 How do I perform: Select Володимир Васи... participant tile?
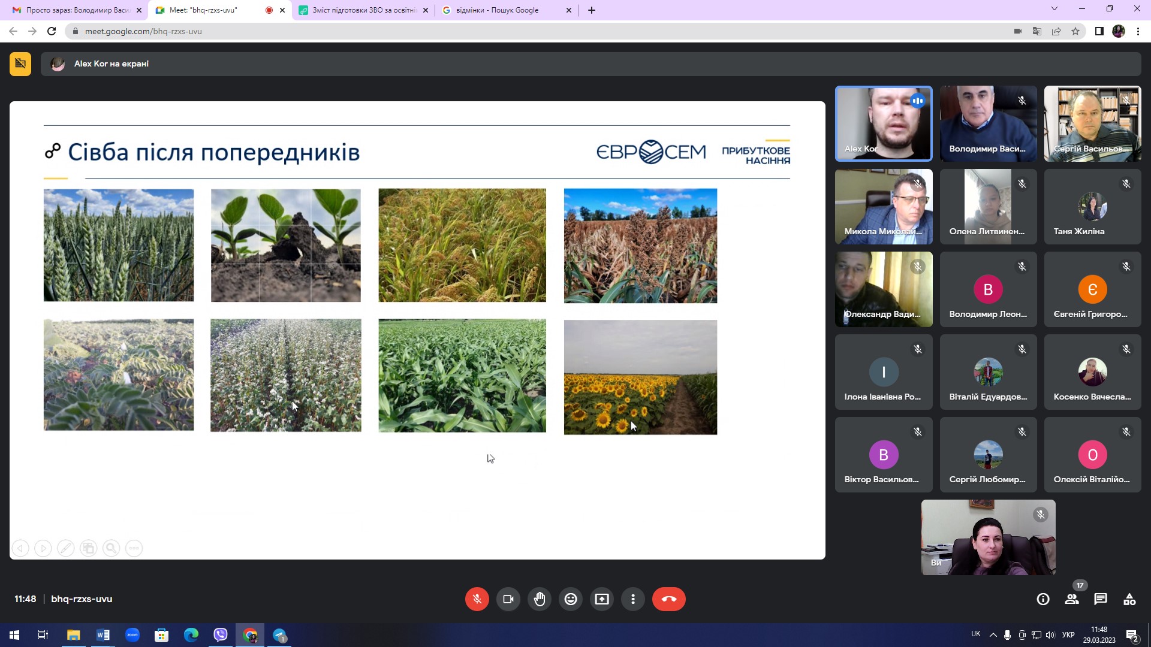[988, 123]
